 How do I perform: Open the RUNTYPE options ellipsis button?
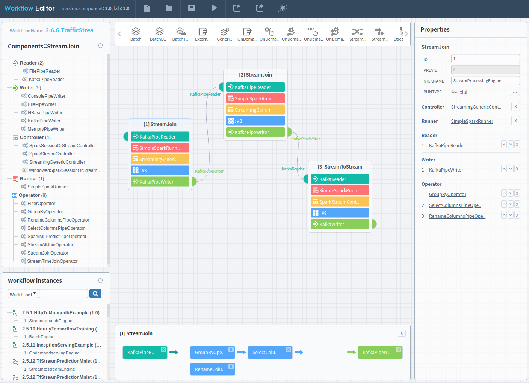pyautogui.click(x=515, y=92)
